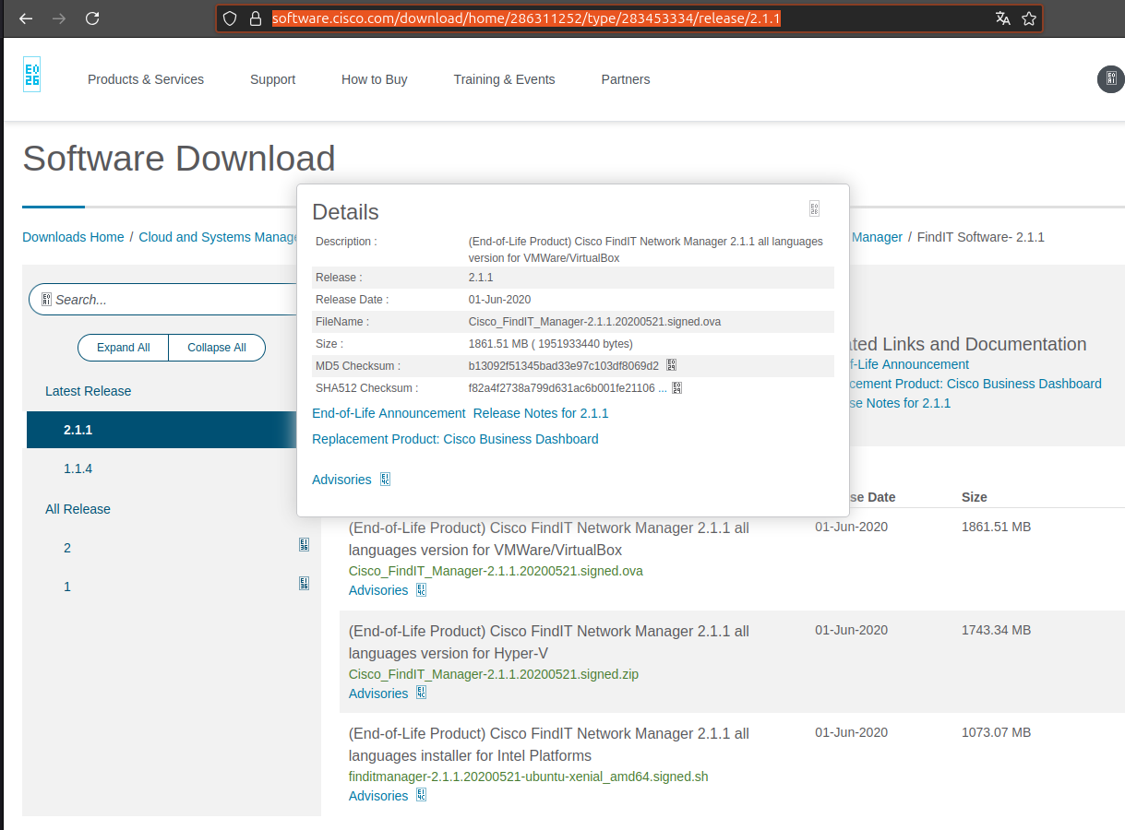Expand the truncated SHA512 checksum ellipsis

[x=662, y=388]
